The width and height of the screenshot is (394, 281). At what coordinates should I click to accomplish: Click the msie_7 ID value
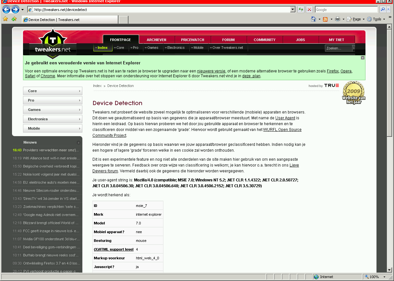pos(141,206)
